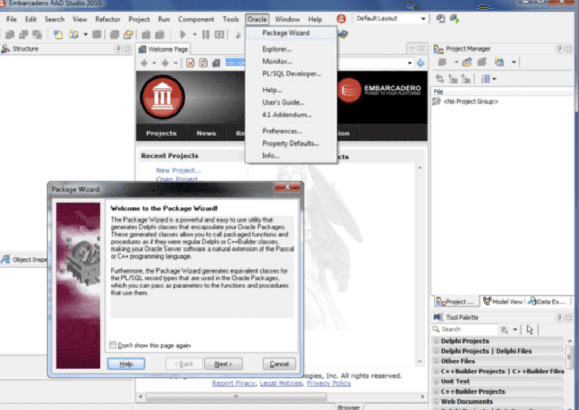Open the Report Piracy link
This screenshot has height=410, width=579.
[x=234, y=383]
